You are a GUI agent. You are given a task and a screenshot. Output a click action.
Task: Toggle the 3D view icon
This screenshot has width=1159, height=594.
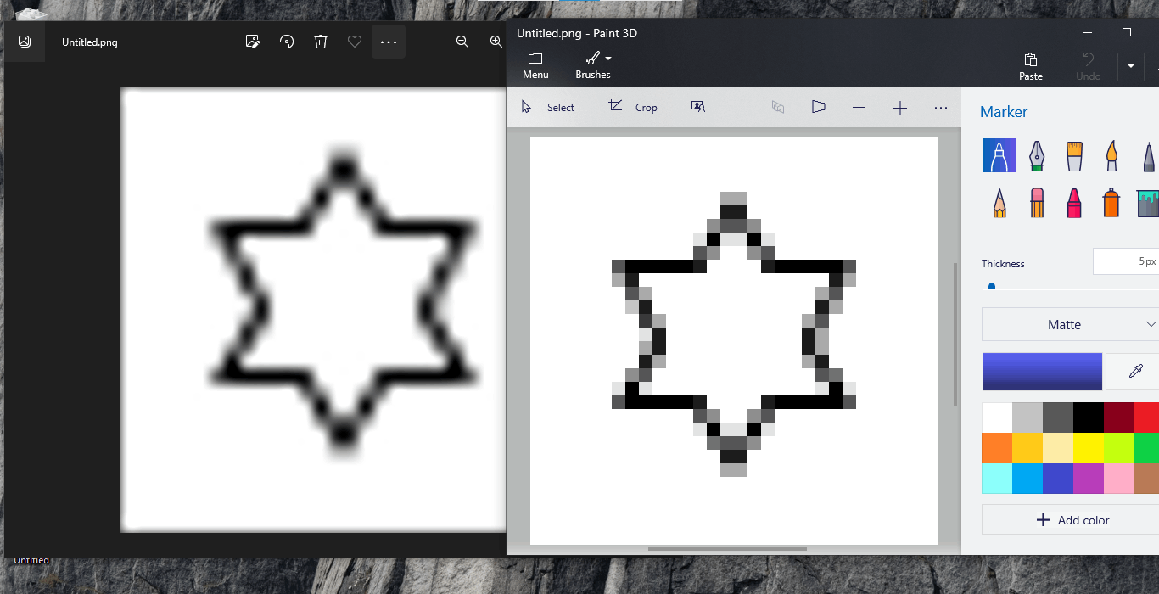(778, 107)
